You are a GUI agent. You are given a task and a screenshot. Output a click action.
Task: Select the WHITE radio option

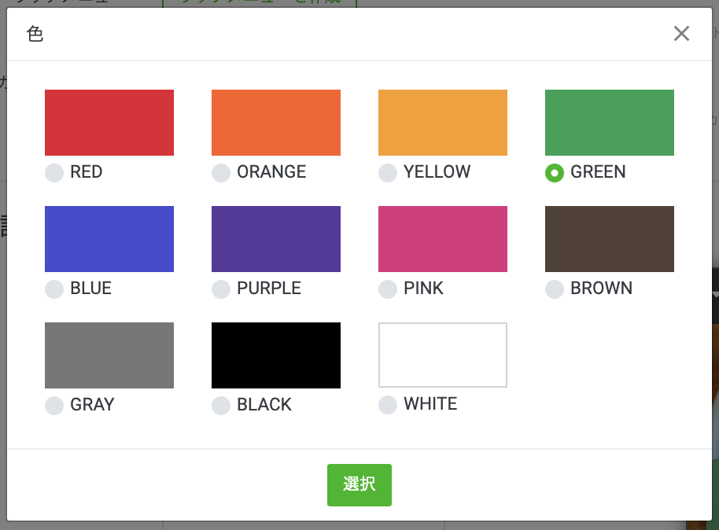pos(388,405)
